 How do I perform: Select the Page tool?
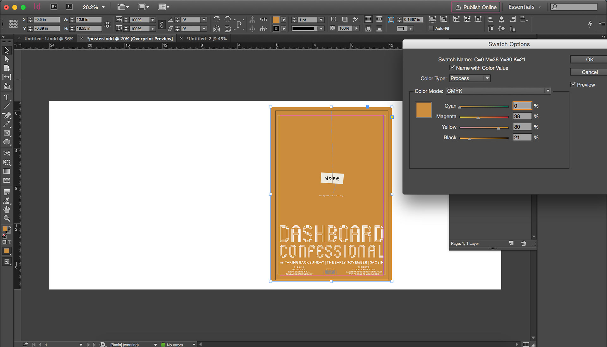(7, 68)
